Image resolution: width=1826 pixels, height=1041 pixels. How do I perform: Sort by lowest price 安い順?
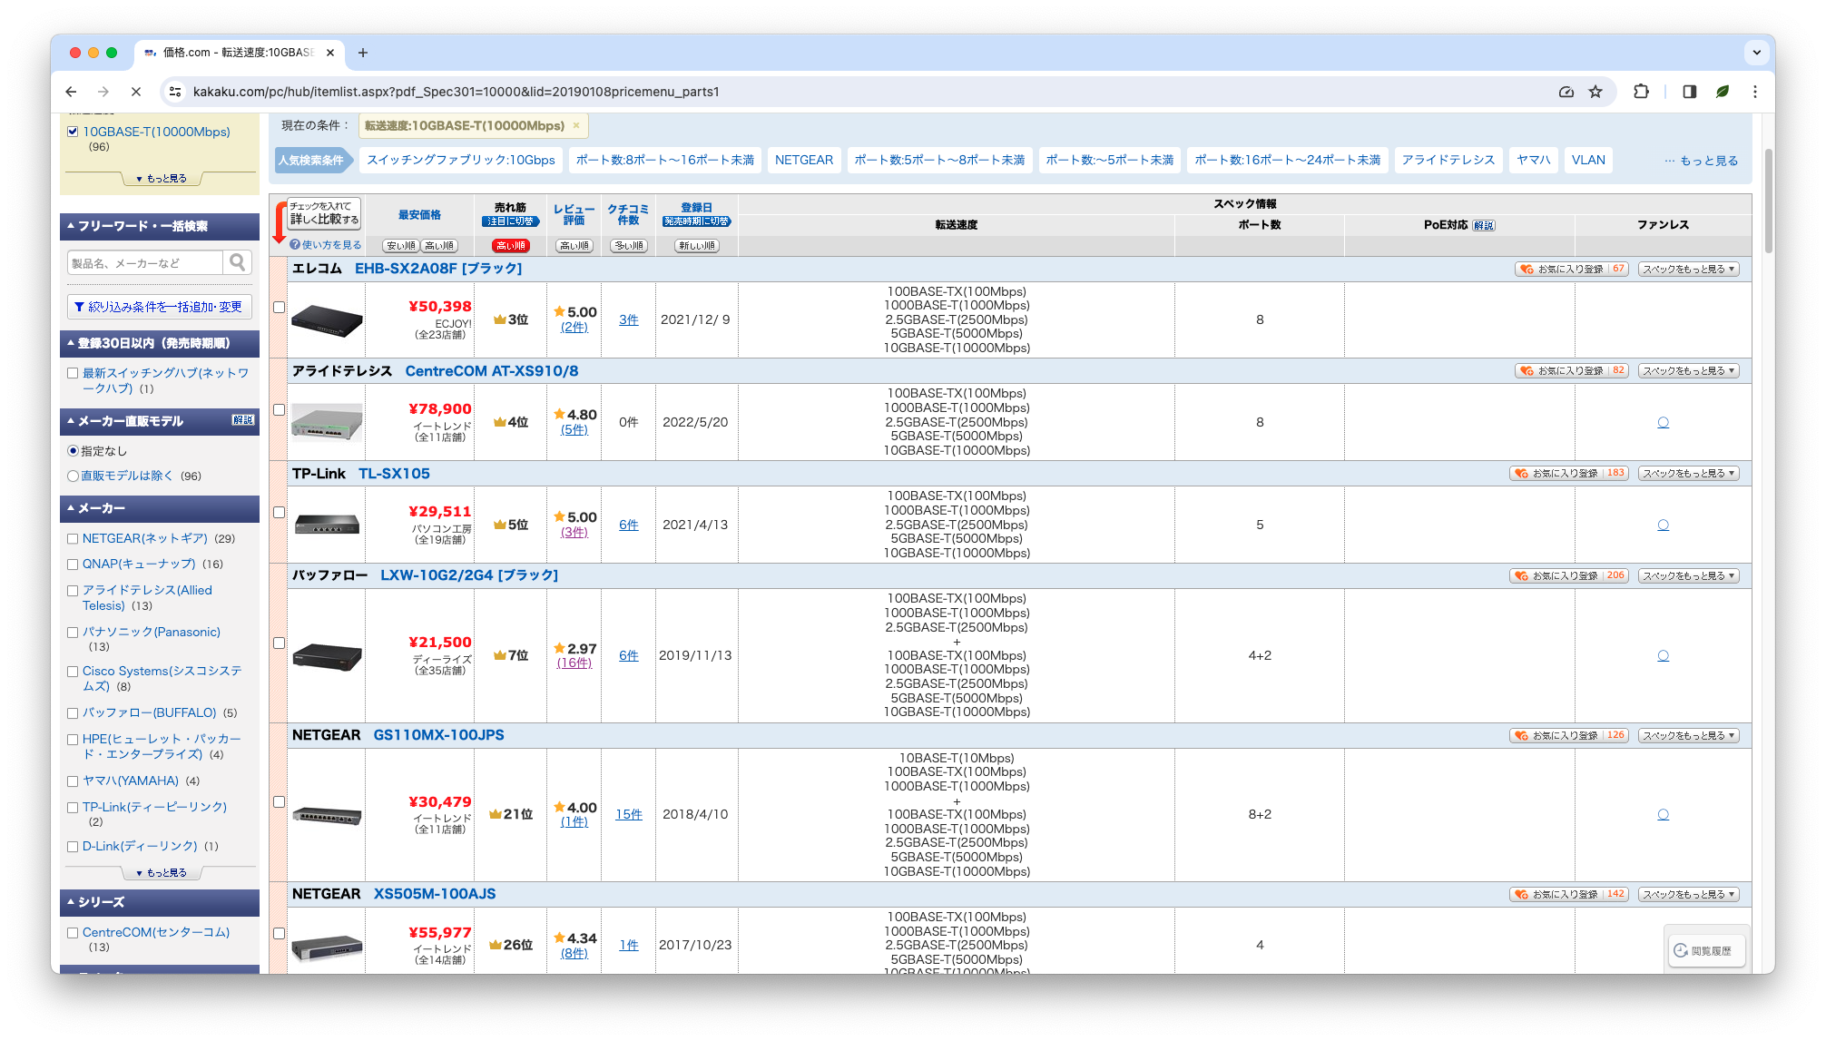coord(400,246)
